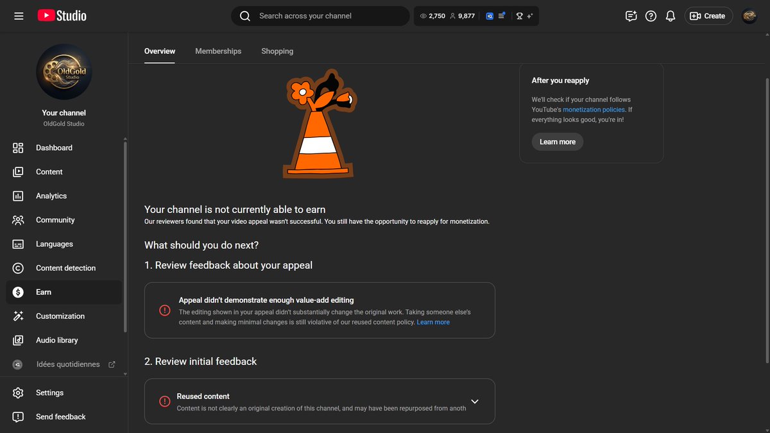Click the Create button
770x433 pixels.
tap(708, 16)
